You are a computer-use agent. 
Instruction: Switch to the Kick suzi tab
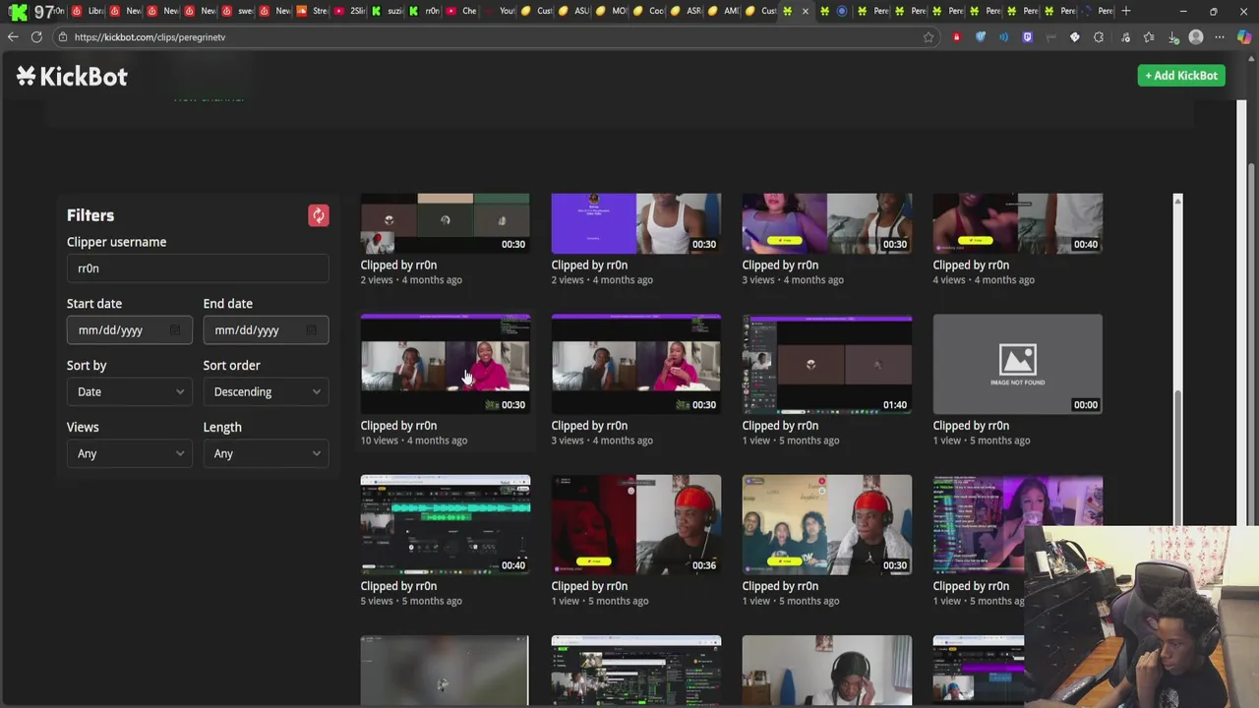(388, 11)
